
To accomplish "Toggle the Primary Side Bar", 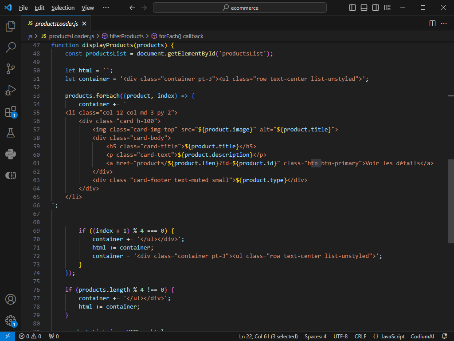I will click(352, 8).
